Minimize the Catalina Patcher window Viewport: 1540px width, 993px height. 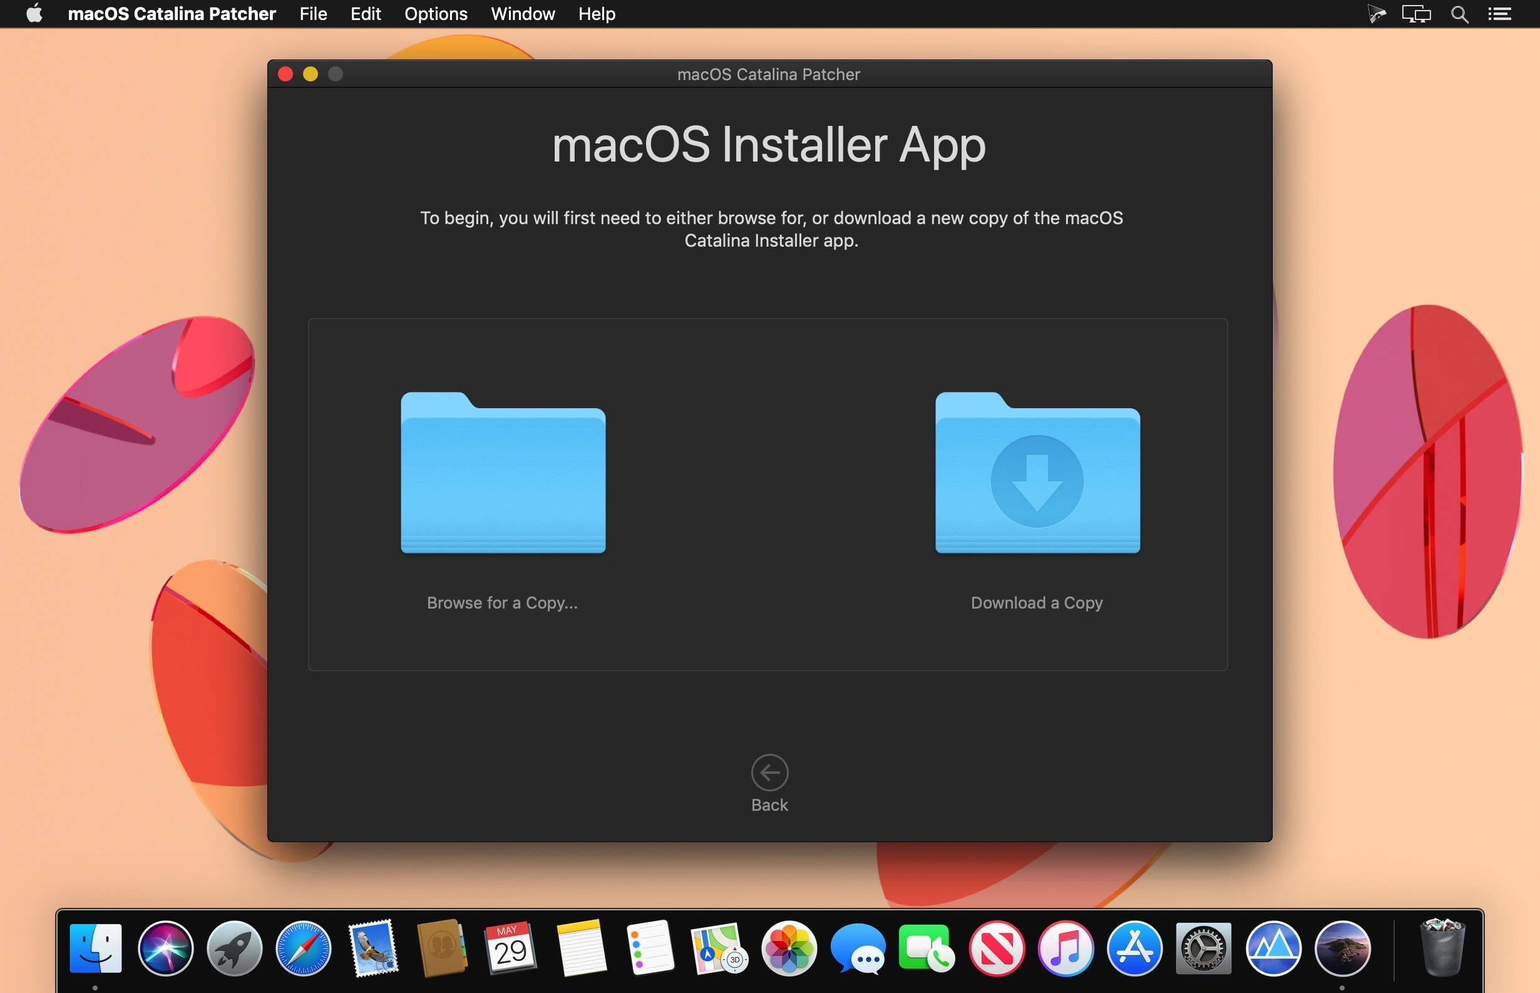310,74
